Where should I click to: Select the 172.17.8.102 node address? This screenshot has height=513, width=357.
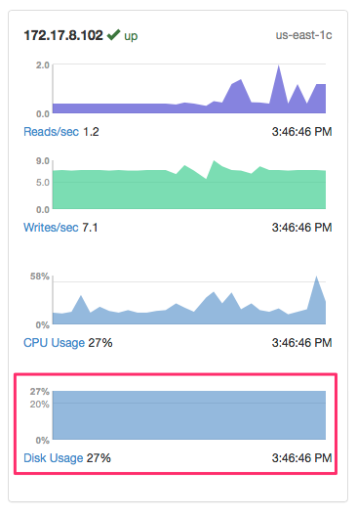point(63,35)
